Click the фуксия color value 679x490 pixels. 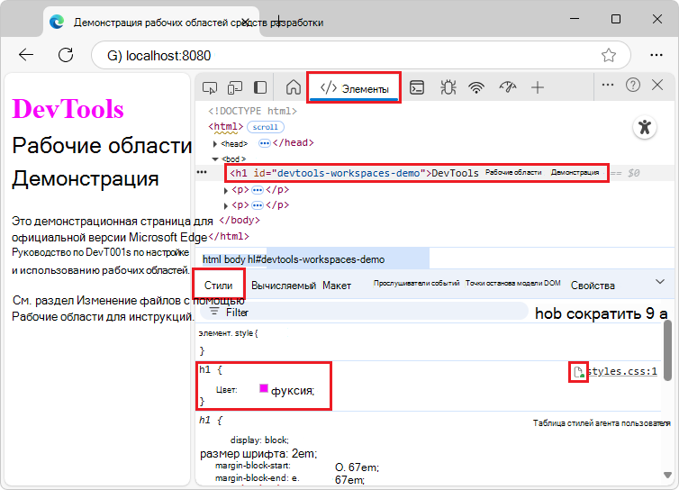(292, 390)
